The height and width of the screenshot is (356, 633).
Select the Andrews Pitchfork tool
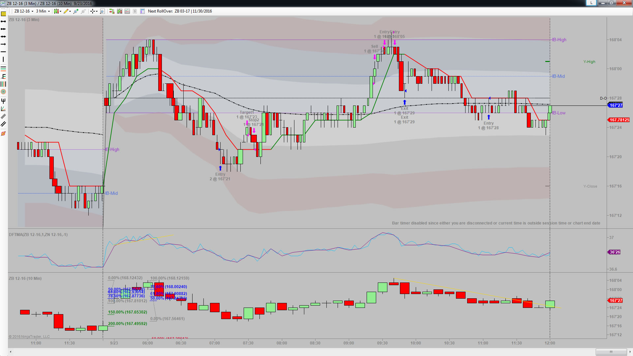tap(3, 101)
